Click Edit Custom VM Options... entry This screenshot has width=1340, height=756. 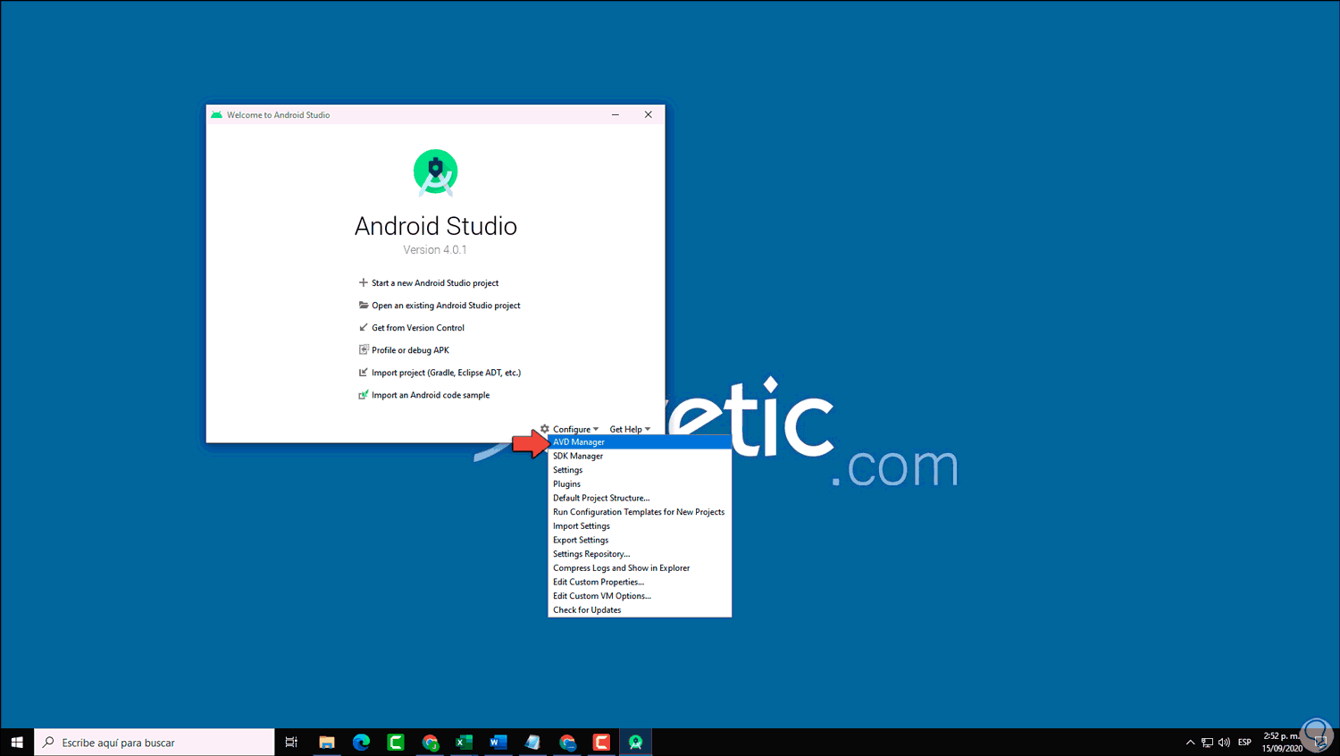point(640,596)
